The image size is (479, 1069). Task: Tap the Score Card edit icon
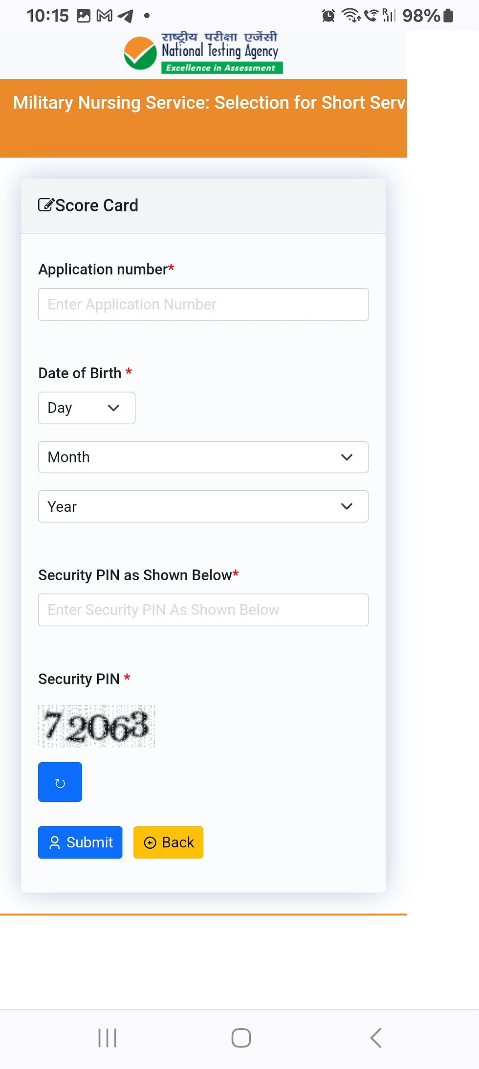point(46,205)
